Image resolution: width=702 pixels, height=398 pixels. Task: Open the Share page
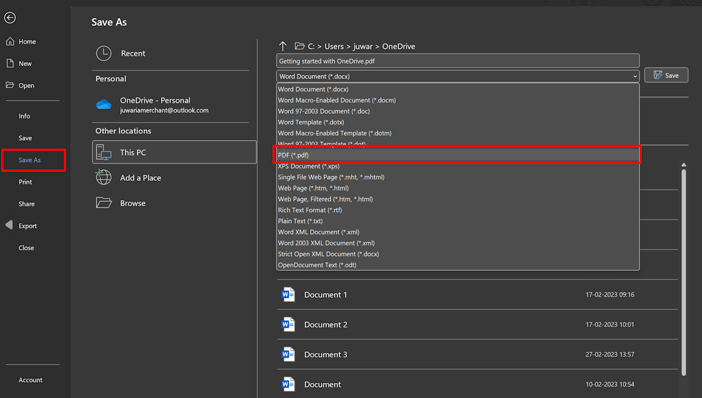(27, 204)
